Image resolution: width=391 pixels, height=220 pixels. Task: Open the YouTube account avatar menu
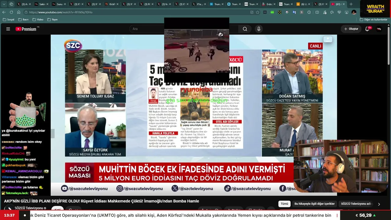(379, 29)
